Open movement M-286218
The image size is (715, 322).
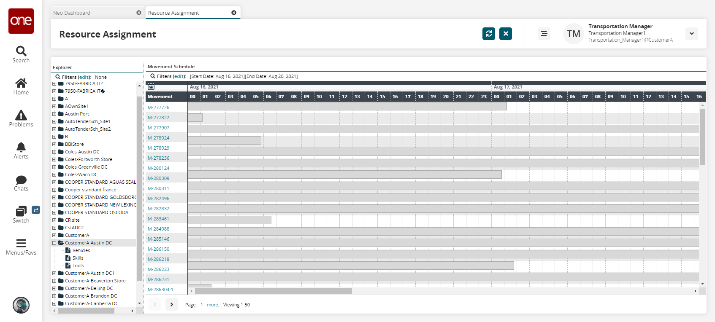click(158, 259)
